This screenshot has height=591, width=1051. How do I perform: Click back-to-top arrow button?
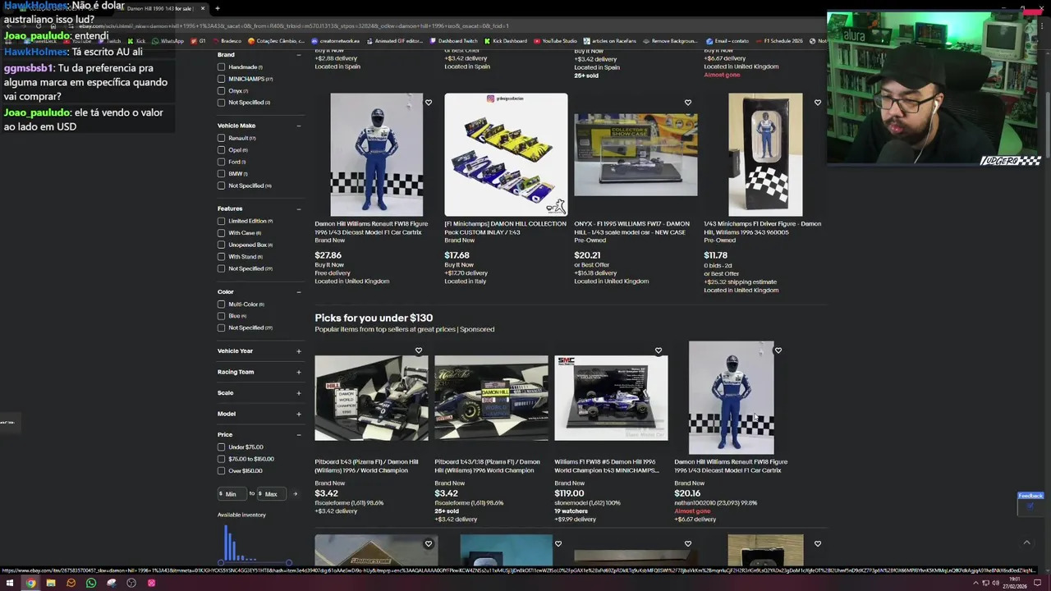tap(1026, 543)
